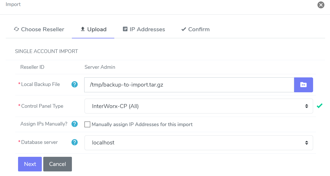Click the Server Admin reseller row

(100, 67)
